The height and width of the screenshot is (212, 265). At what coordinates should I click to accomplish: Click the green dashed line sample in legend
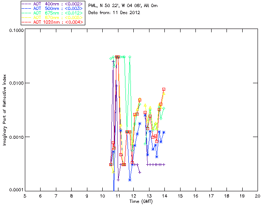pyautogui.click(x=26, y=13)
